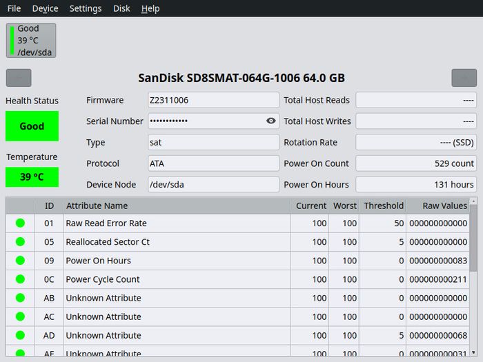Select the Raw Read Error Rate attribute name
This screenshot has width=483, height=362.
(x=106, y=223)
